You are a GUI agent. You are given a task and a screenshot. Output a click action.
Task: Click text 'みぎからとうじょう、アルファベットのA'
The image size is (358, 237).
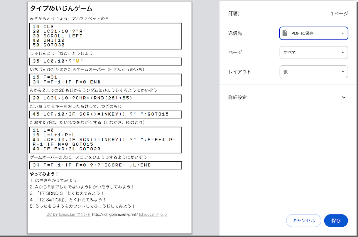[x=69, y=19]
